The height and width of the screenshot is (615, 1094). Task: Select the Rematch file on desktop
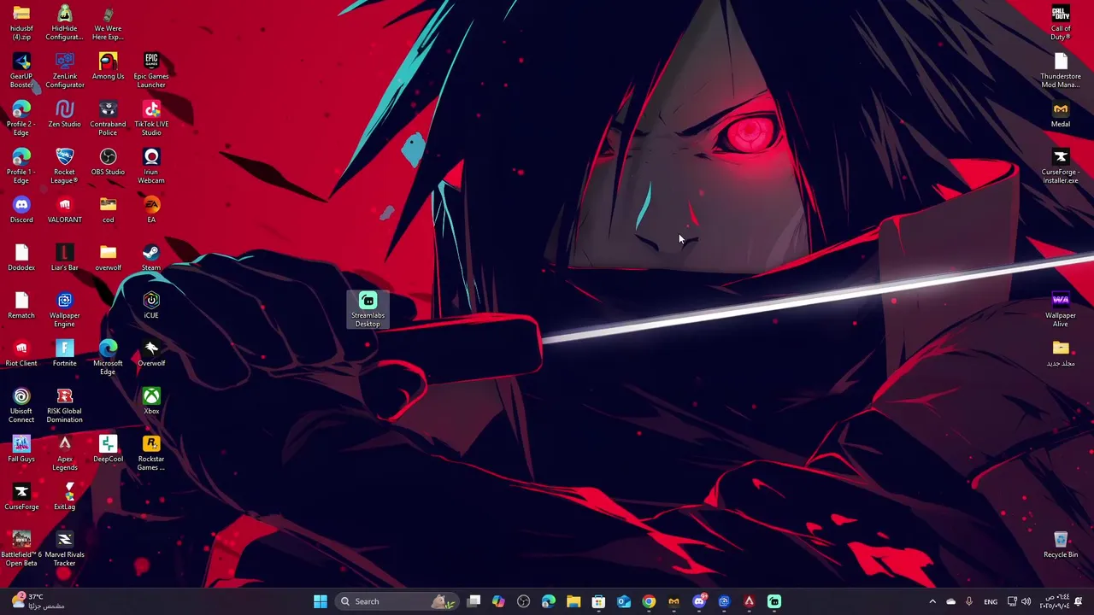coord(21,306)
